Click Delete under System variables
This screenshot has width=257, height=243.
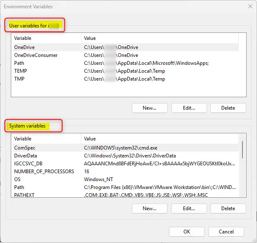coord(228,209)
